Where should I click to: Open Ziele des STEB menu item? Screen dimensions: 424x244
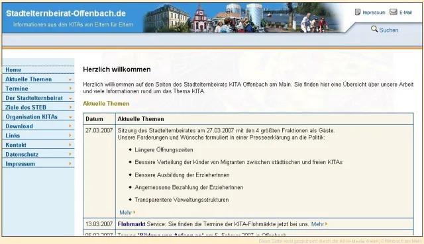tap(38, 107)
